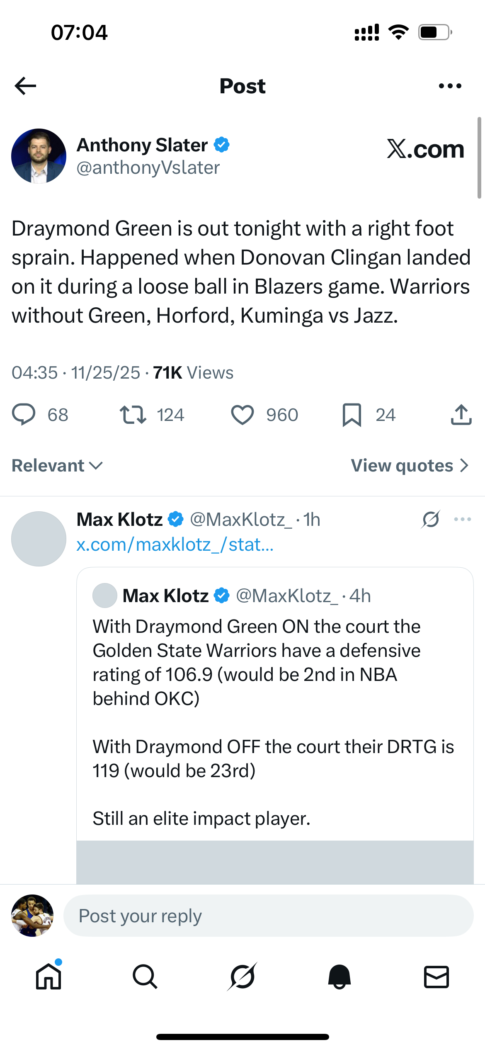Open the x.com/maxklotz_ status link
This screenshot has width=485, height=1050.
click(175, 544)
